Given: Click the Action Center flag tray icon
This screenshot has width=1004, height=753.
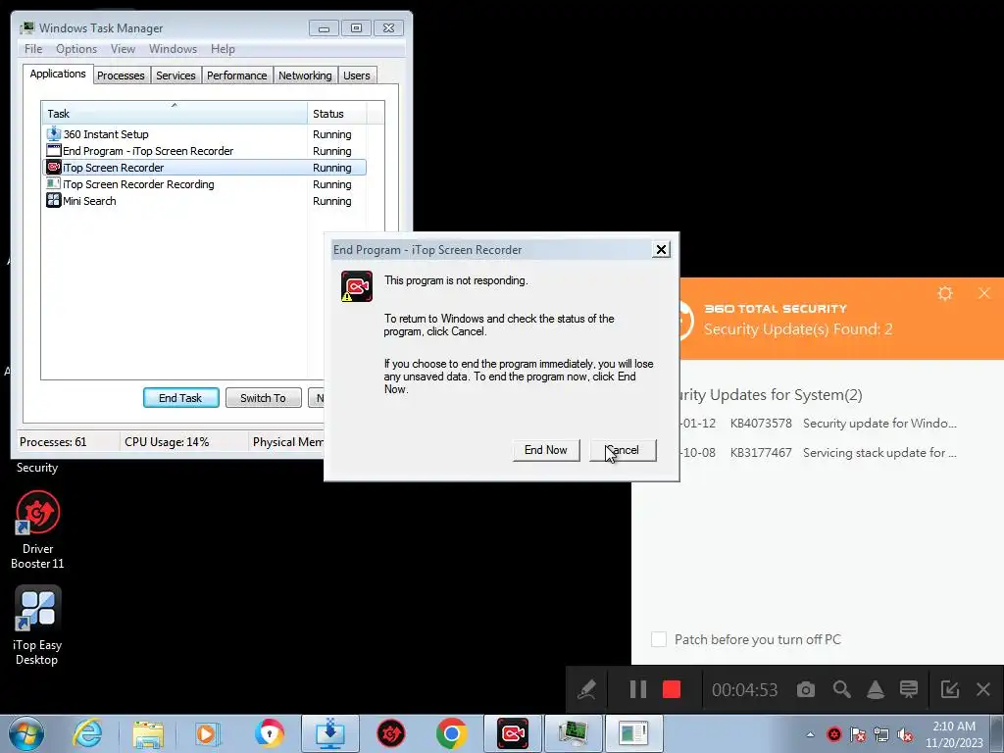Looking at the screenshot, I should (857, 734).
